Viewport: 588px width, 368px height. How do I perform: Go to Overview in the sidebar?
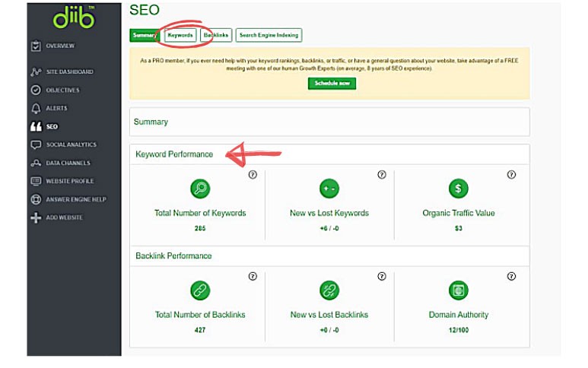(x=60, y=46)
